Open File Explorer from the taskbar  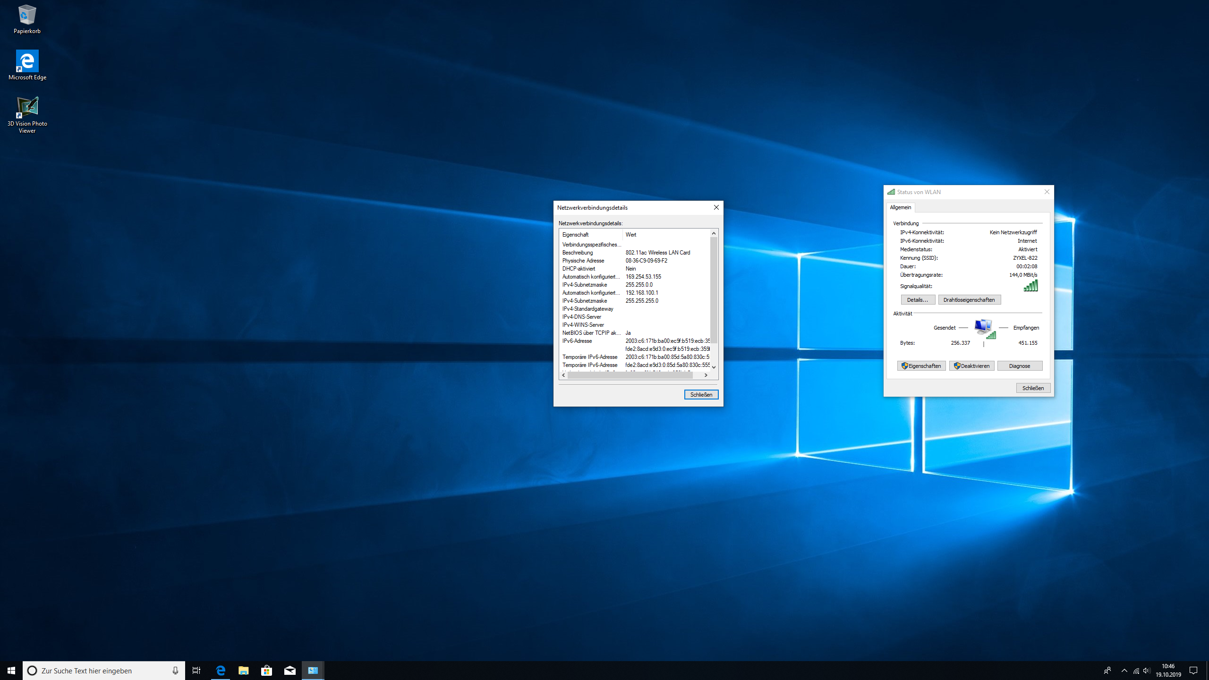(x=243, y=671)
